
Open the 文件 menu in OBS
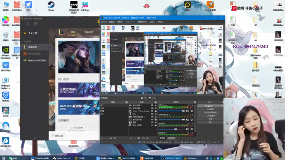(104, 22)
